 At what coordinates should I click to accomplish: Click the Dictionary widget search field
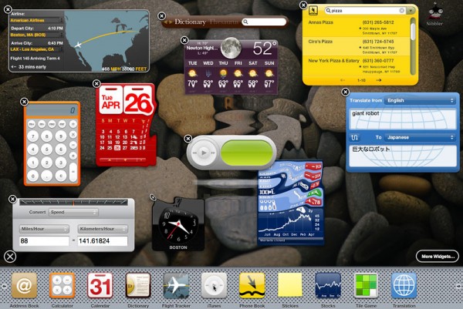point(270,22)
